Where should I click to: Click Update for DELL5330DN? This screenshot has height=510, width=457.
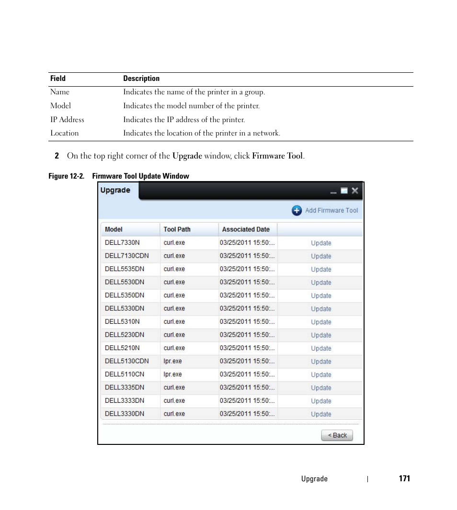point(320,309)
